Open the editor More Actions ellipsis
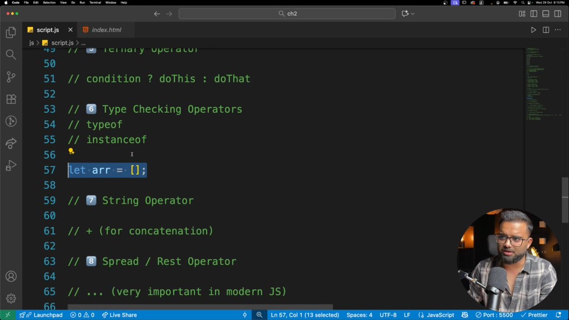 pos(558,30)
